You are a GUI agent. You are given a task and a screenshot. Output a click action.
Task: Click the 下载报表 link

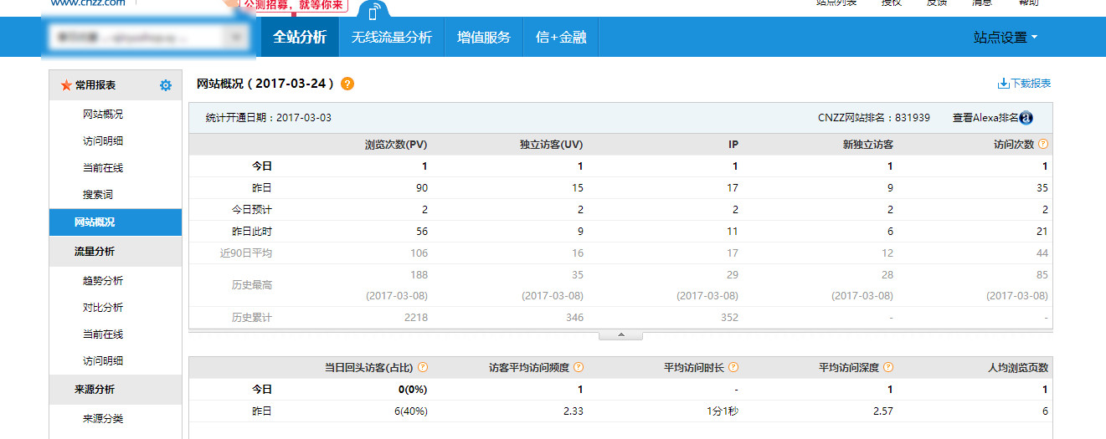click(x=1031, y=84)
